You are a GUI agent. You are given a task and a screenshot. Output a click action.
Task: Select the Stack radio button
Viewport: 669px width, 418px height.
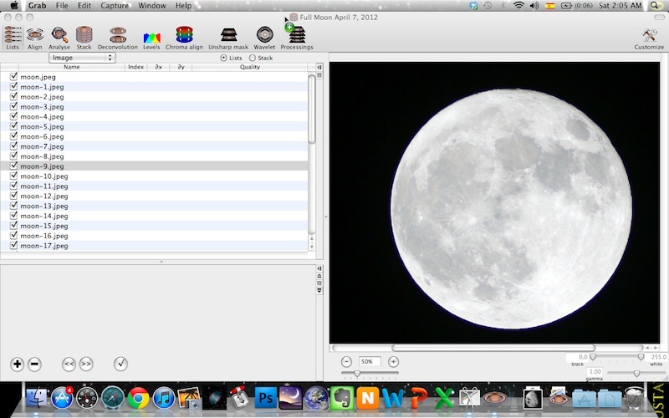pos(253,59)
